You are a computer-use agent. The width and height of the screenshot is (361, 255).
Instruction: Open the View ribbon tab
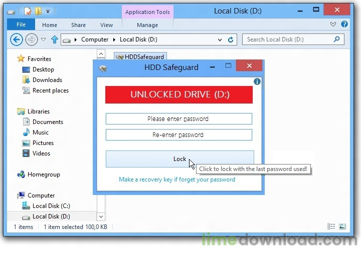(106, 25)
